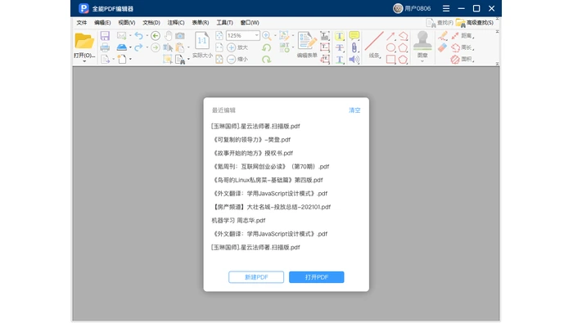
Task: Click the camera Snapshot tool icon
Action: pos(180,36)
